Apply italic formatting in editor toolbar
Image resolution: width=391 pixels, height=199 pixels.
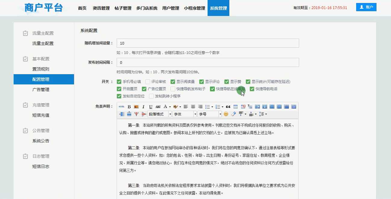143,107
